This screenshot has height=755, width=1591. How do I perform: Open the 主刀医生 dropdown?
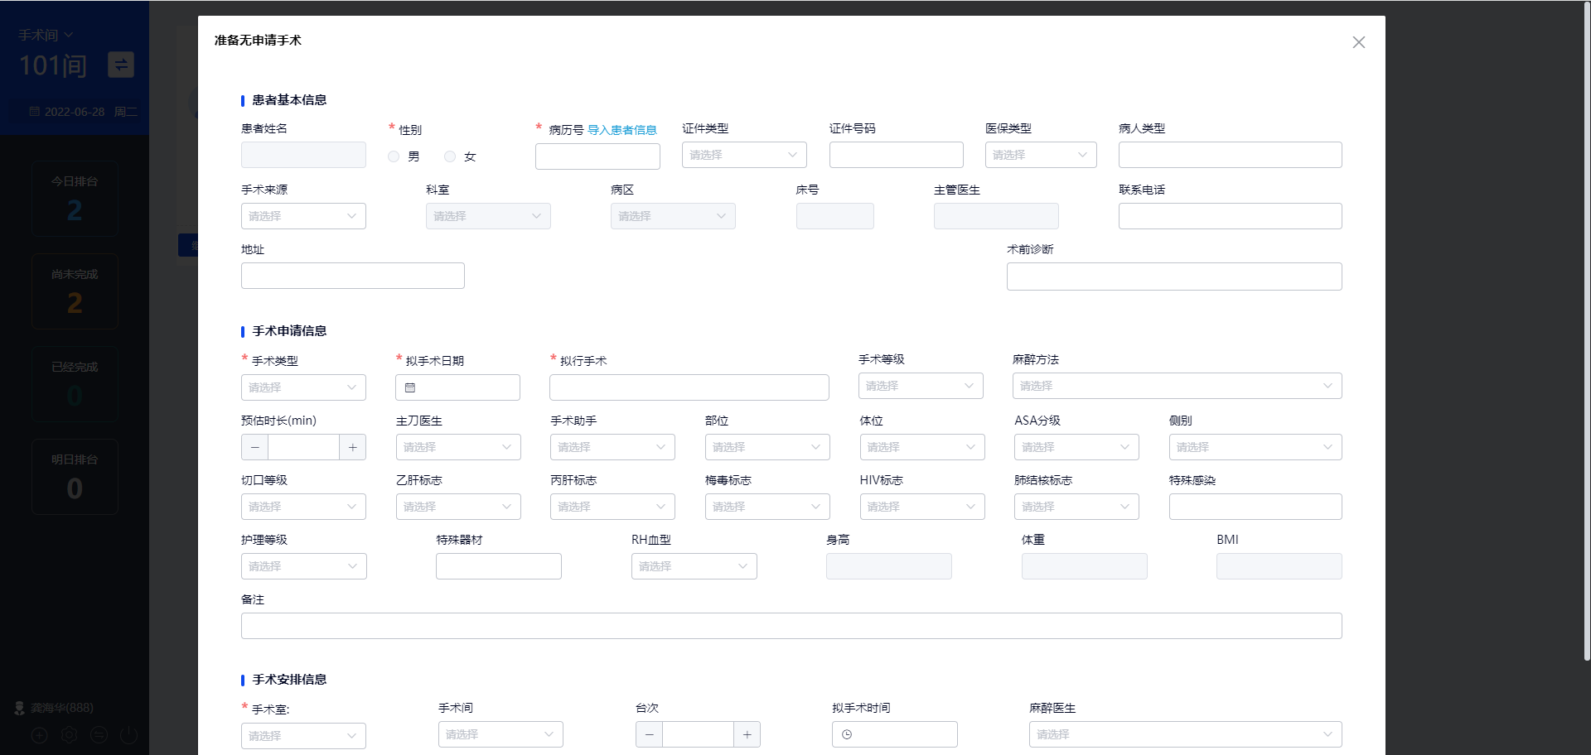[458, 447]
